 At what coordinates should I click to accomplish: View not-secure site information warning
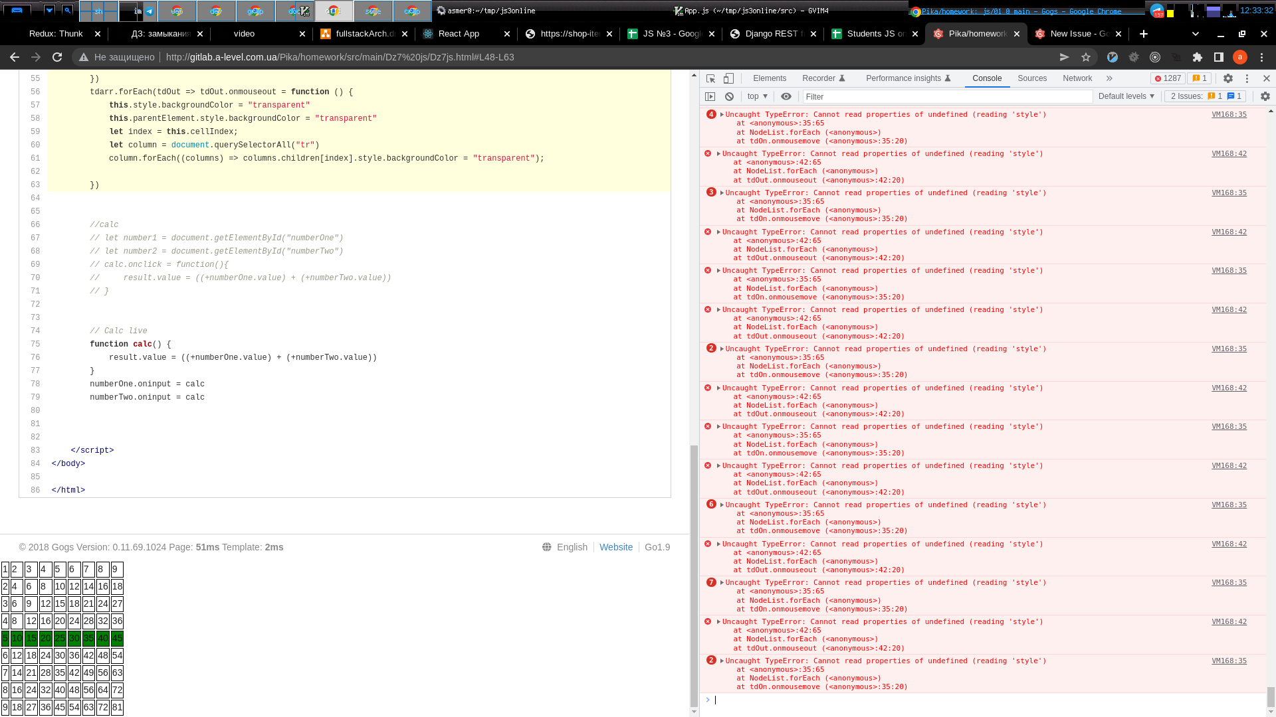coord(116,57)
